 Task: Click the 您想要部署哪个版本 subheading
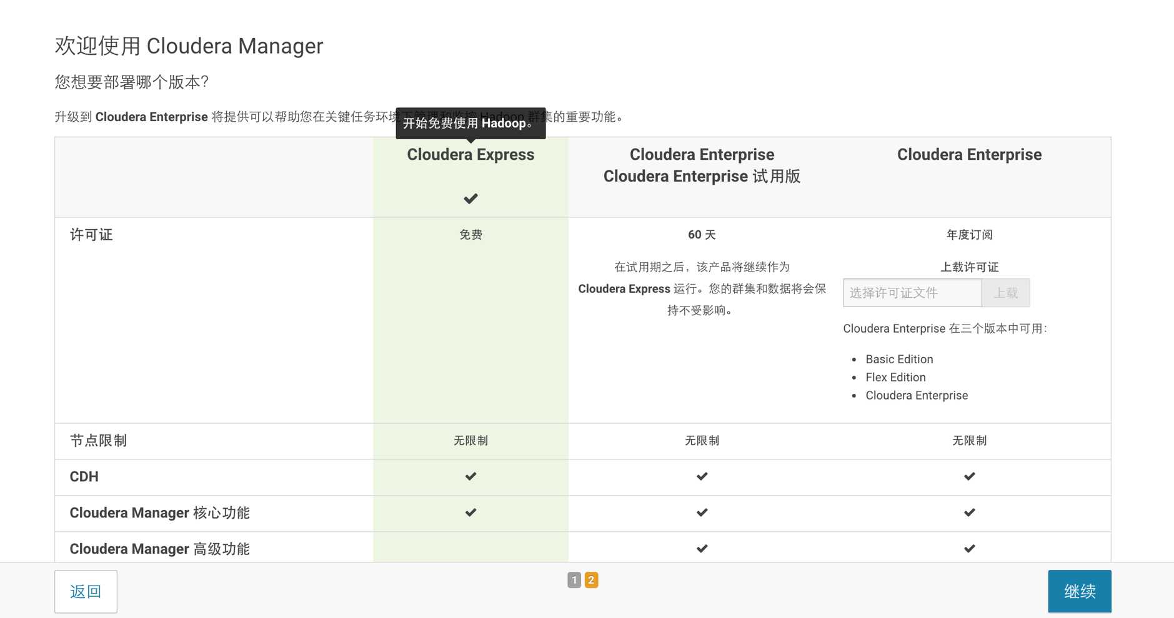coord(131,82)
